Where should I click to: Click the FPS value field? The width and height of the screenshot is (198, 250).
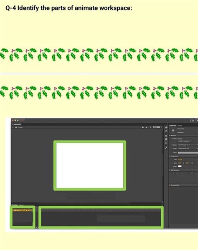180,159
